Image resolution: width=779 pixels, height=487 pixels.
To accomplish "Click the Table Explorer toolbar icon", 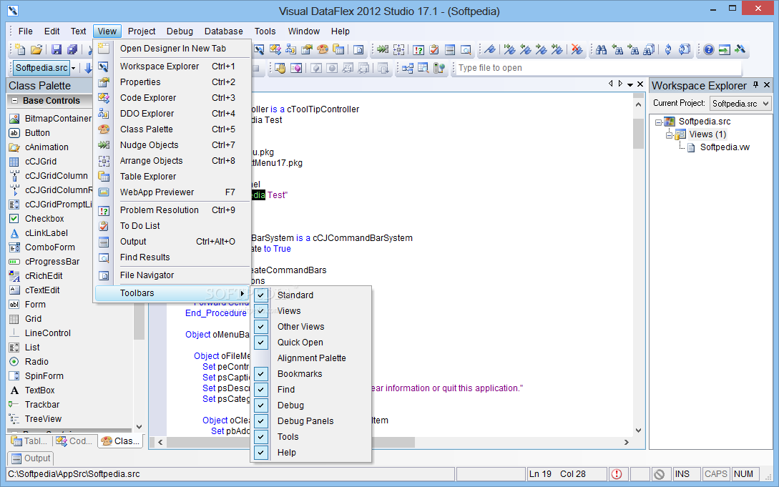I will tap(339, 49).
